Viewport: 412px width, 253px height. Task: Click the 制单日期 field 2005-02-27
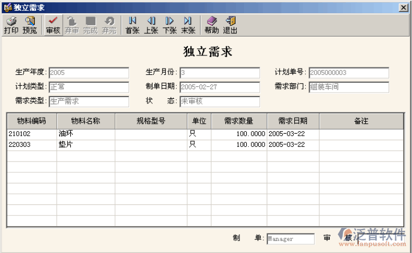click(x=219, y=87)
